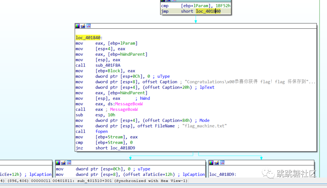
Task: Click the group-nodes icon in loc_4018D9 block header
Action: [222, 163]
